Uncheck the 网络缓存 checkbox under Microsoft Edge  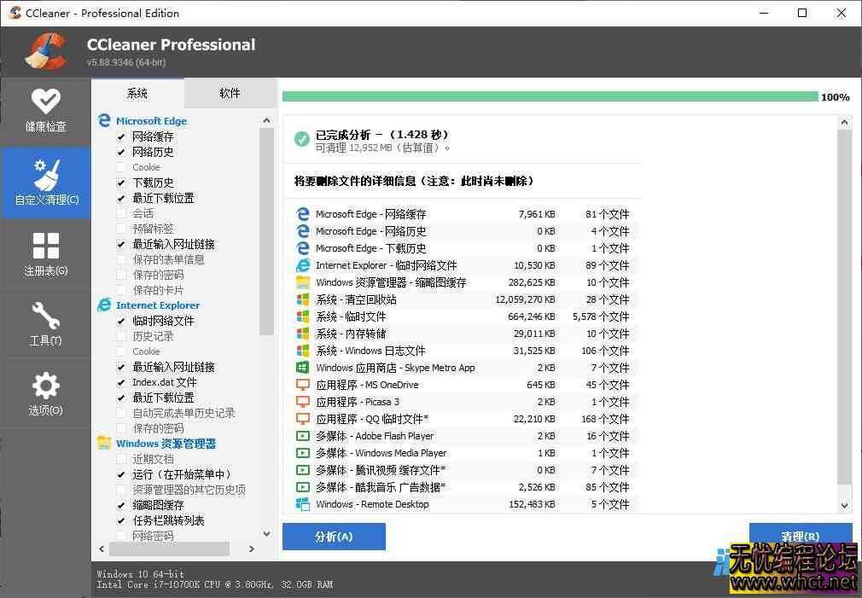121,136
